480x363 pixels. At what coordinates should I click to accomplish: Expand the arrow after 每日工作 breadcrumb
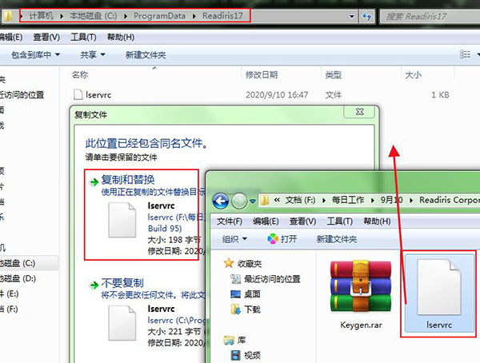(x=372, y=201)
